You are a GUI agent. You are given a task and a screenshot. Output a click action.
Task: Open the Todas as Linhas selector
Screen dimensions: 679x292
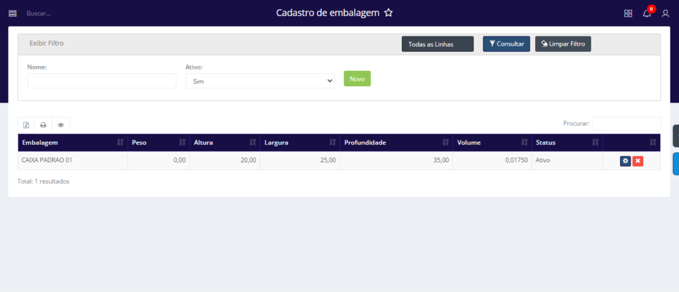(x=437, y=44)
